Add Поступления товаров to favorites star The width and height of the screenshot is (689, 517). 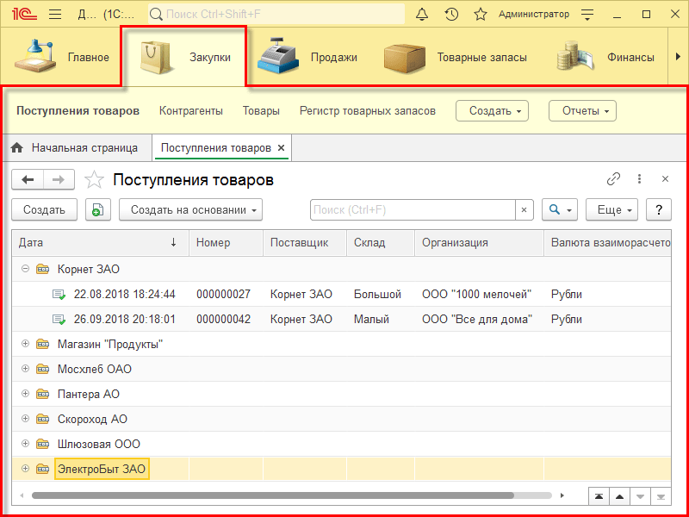tap(94, 180)
